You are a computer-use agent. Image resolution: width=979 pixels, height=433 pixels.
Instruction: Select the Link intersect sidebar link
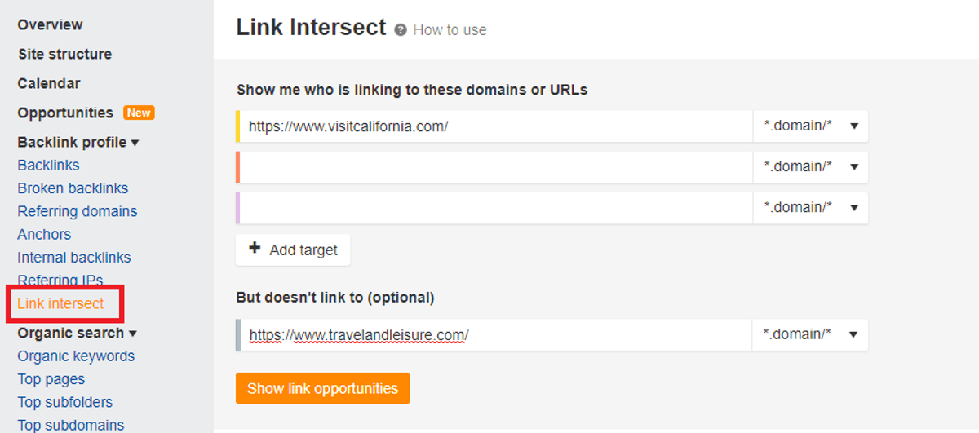(60, 303)
